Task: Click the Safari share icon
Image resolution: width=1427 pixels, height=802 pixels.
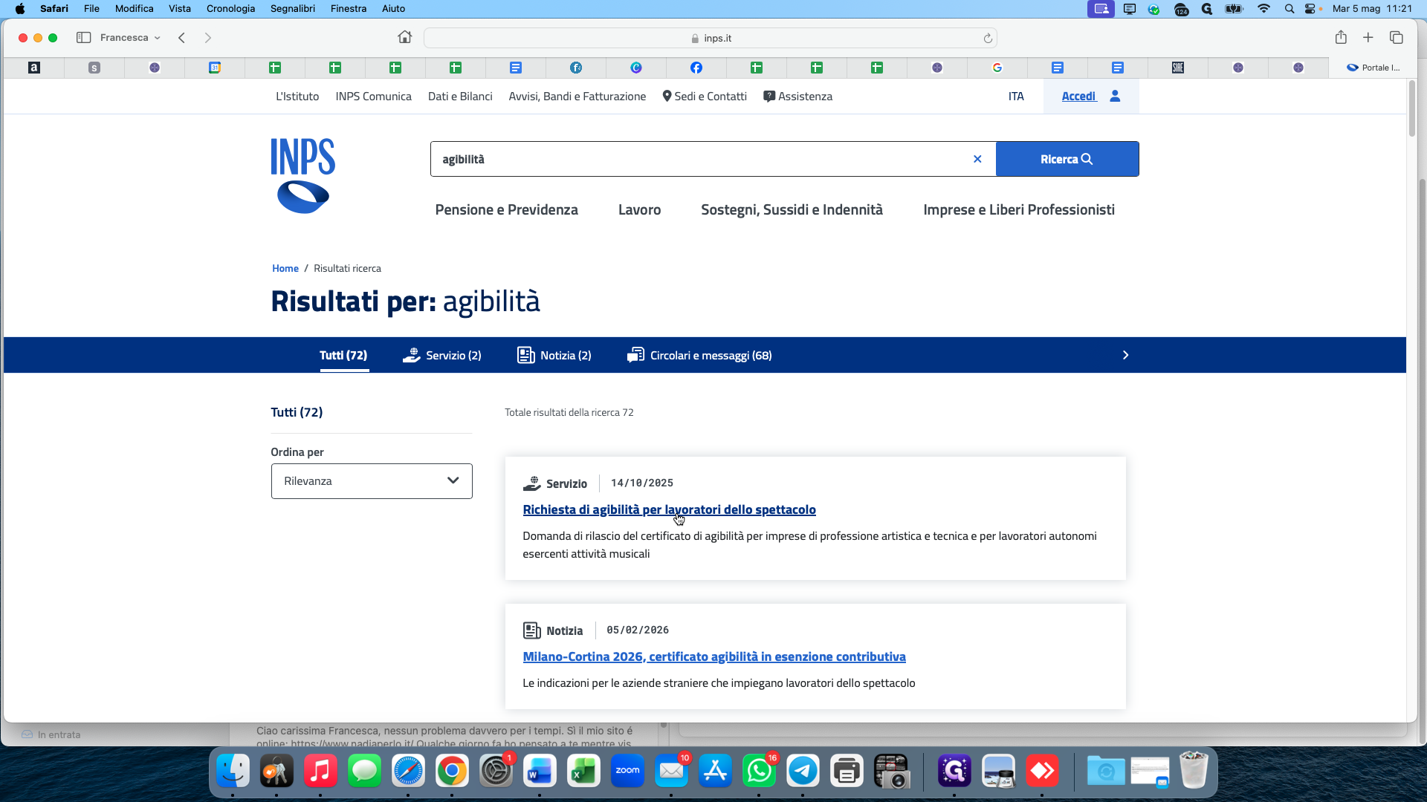Action: pos(1341,37)
